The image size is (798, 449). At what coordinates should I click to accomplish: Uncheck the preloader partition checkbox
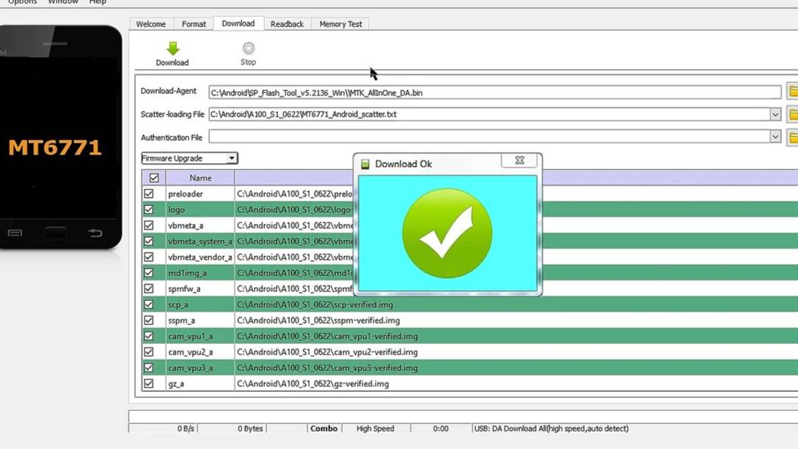[149, 194]
